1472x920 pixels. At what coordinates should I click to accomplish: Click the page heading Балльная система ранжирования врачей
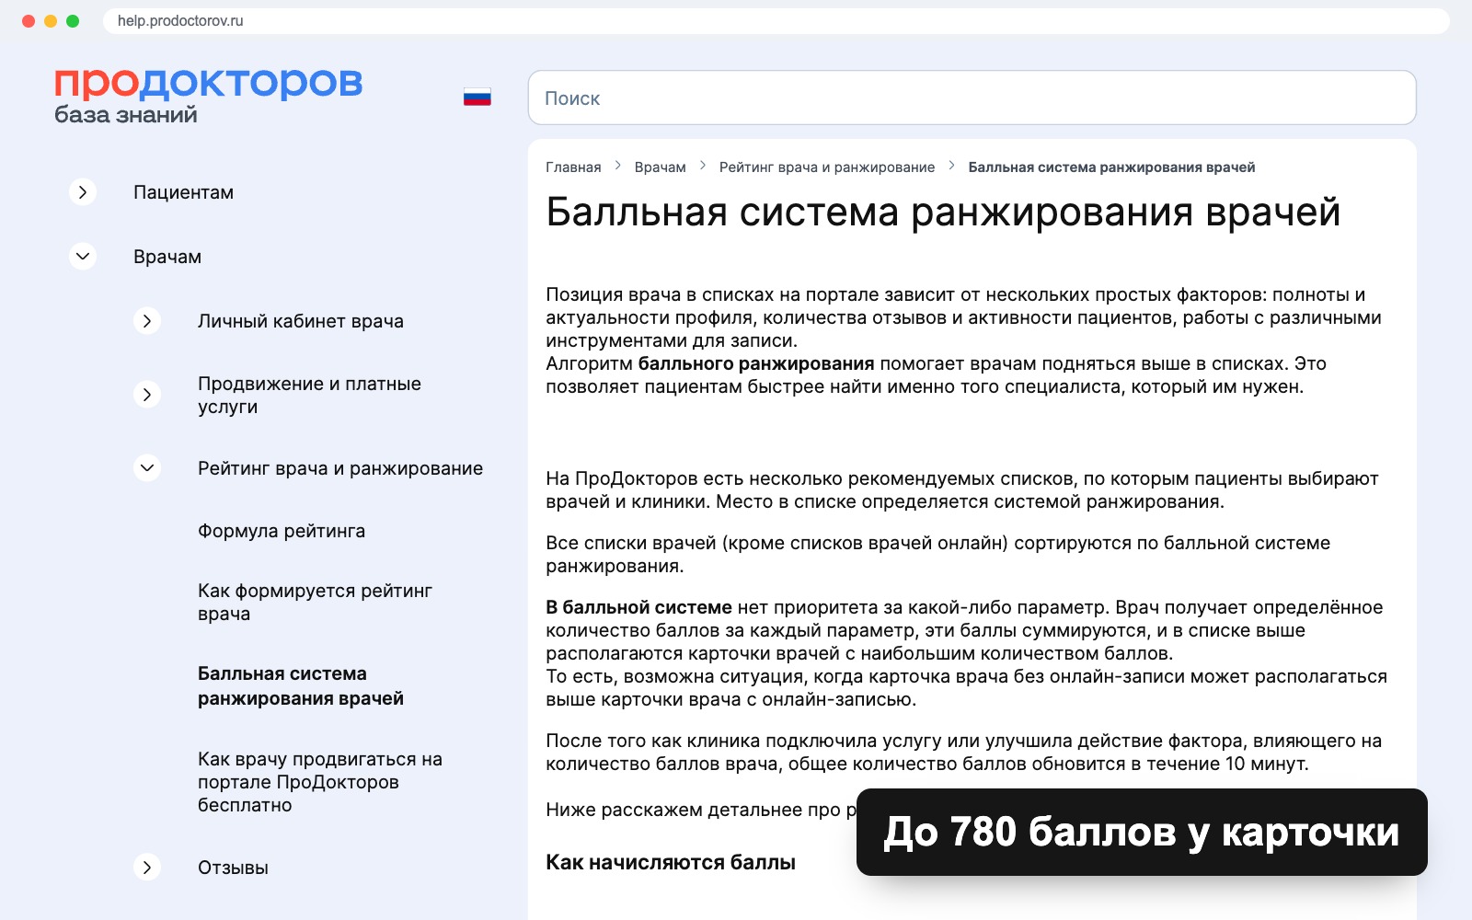coord(943,212)
